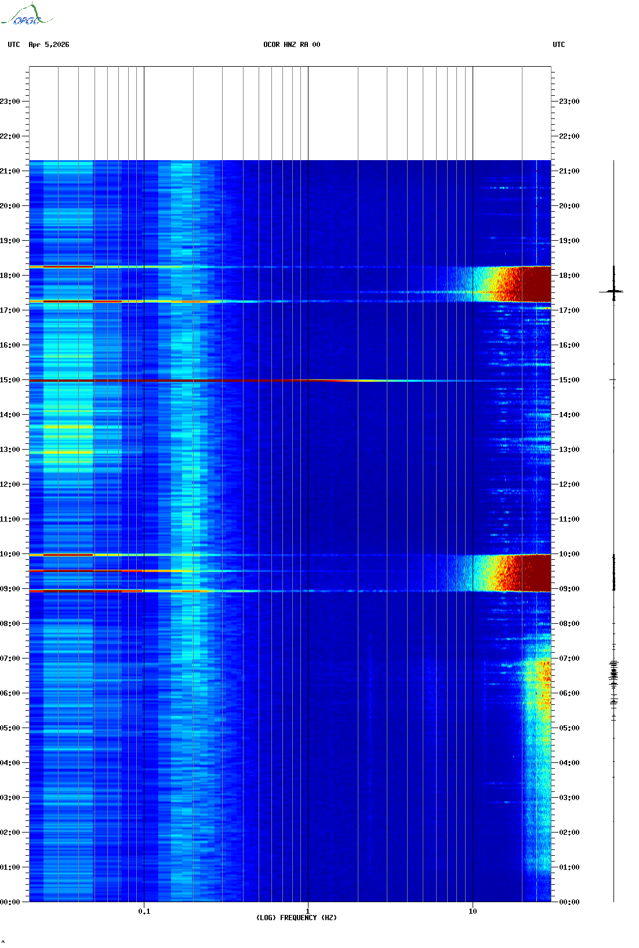This screenshot has width=639, height=948.
Task: Click the right-axis '20:00' time label
Action: 569,206
